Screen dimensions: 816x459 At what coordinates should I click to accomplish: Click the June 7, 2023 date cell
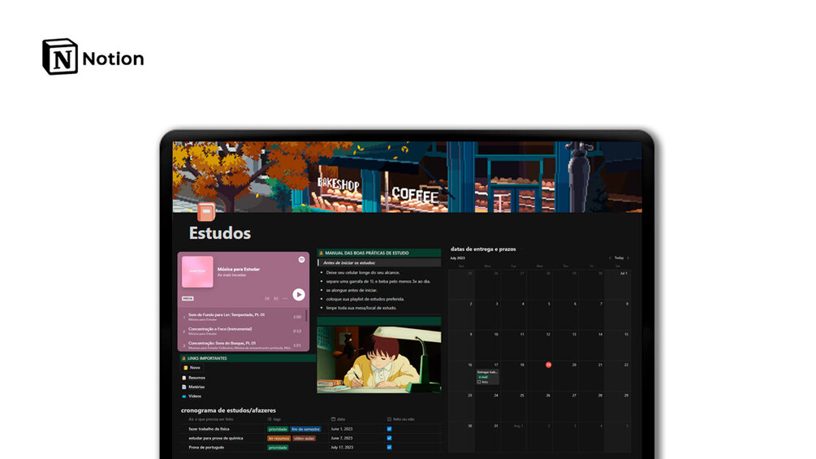342,438
